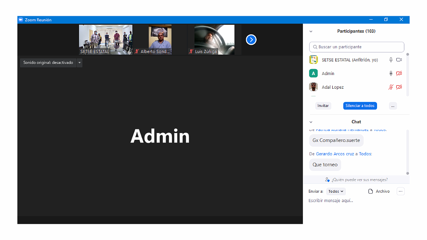
Task: Click SETSE ESTATAL's avatar in participants list
Action: coord(313,60)
